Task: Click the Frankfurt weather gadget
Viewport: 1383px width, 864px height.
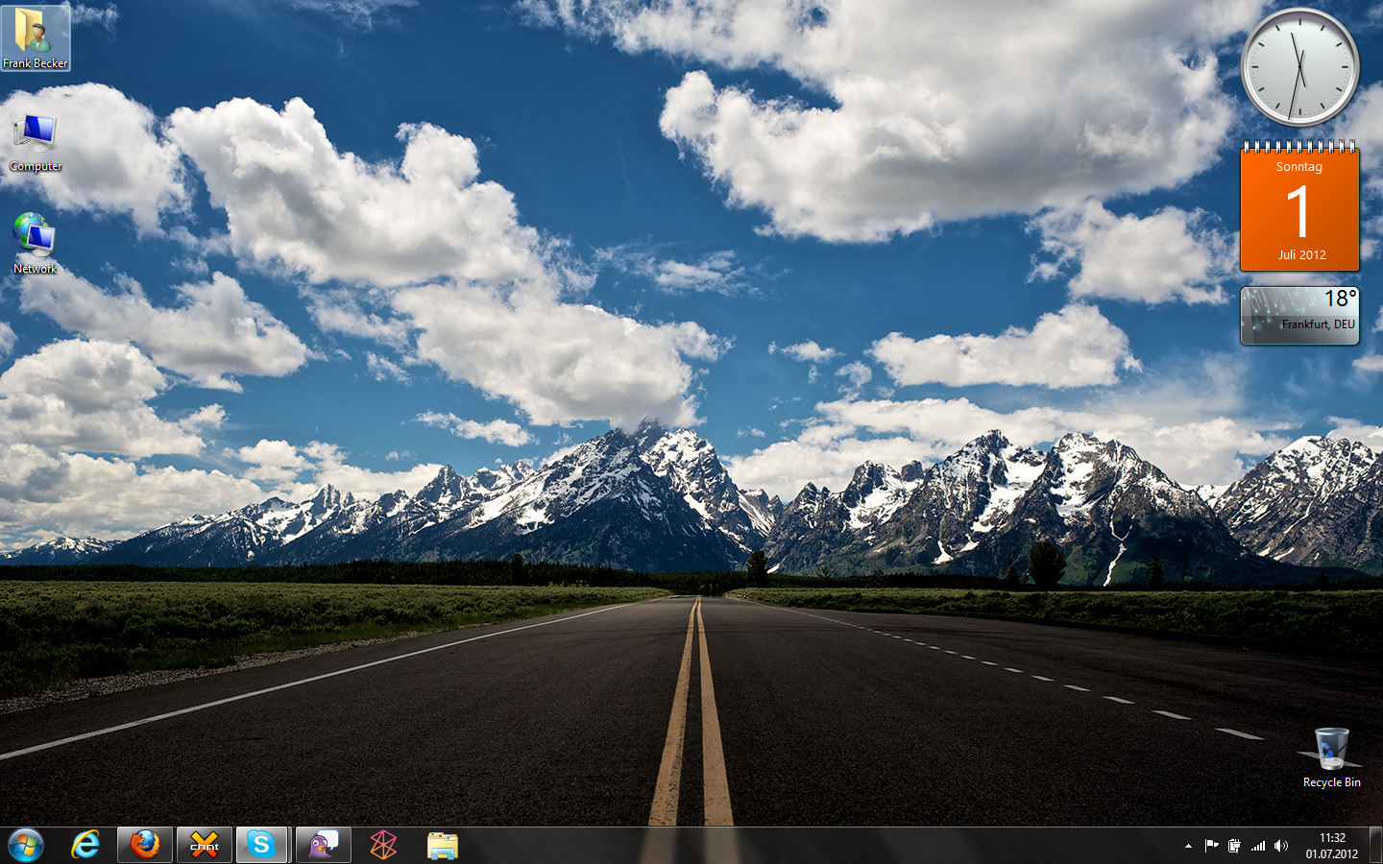Action: 1299,315
